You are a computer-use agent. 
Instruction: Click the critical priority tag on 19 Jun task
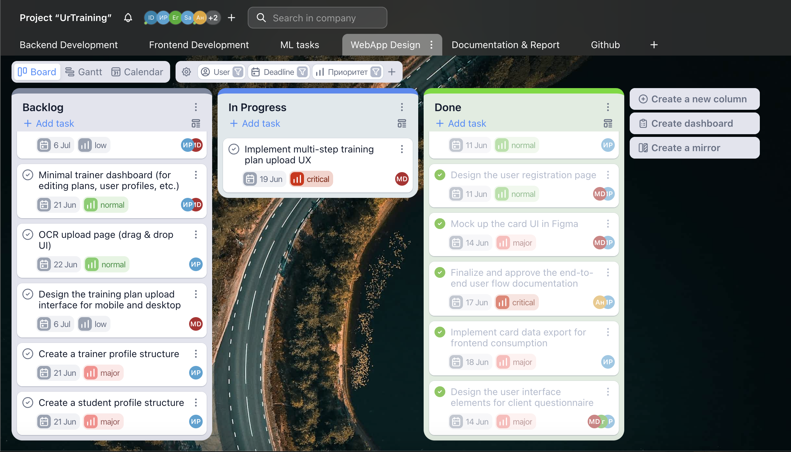(x=311, y=179)
